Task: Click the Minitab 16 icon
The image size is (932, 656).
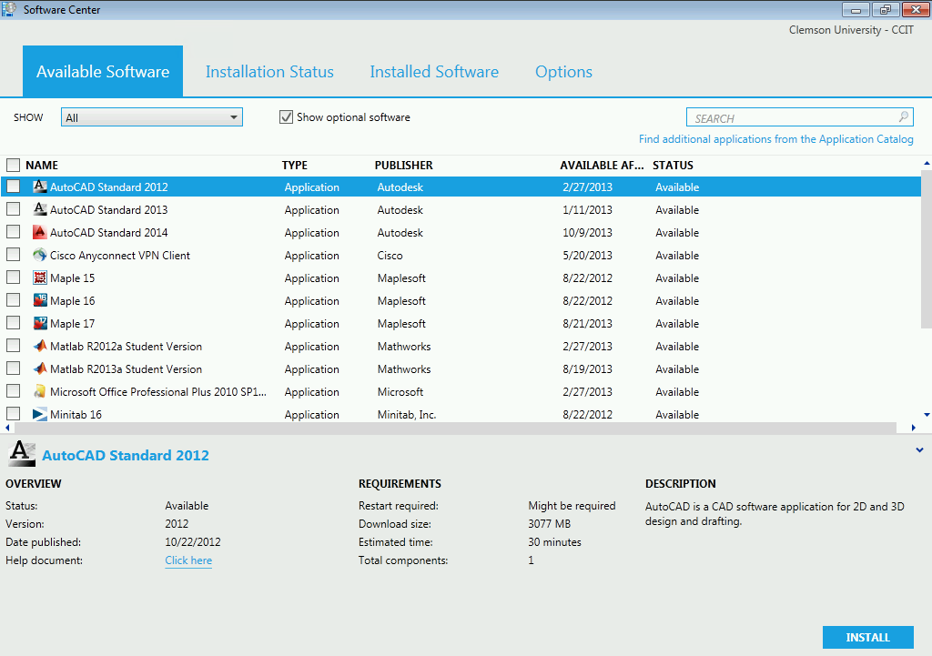Action: (40, 414)
